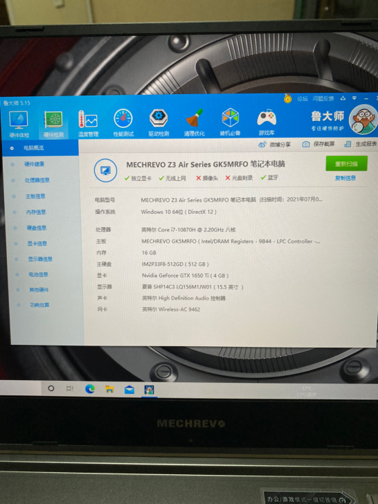The width and height of the screenshot is (378, 504).
Task: Click the 独立显卡 feature indicator
Action: [x=138, y=178]
